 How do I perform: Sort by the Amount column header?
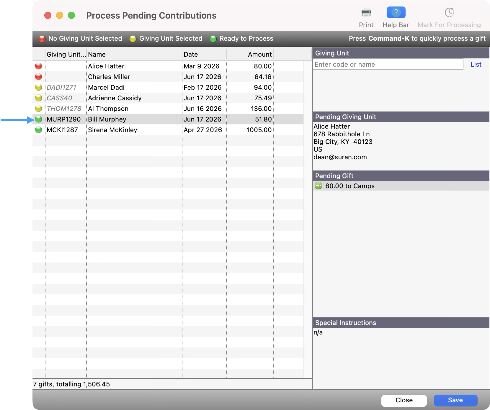click(250, 54)
